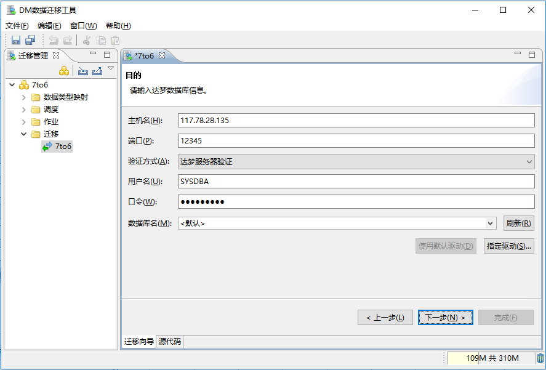
Task: Click the Save icon in the toolbar
Action: 16,40
